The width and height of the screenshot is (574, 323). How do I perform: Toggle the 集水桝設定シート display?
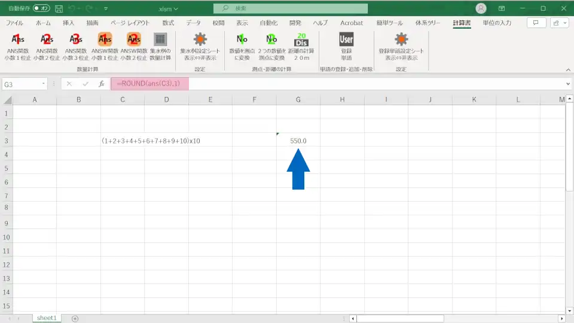(200, 40)
